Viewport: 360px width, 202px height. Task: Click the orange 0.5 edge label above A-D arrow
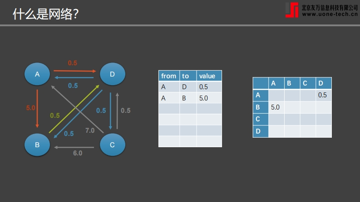tap(73, 63)
